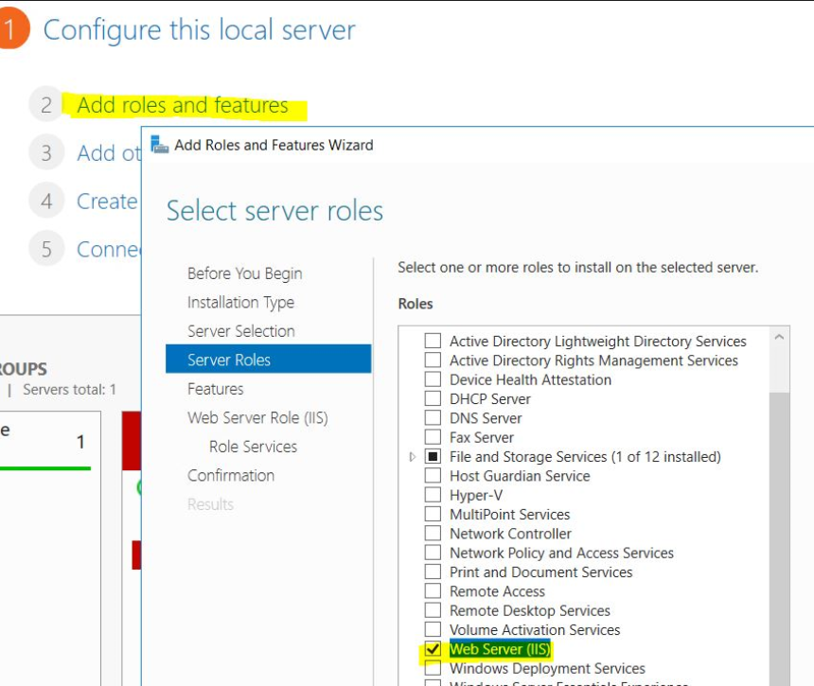Viewport: 814px width, 686px height.
Task: Enable the DHCP Server role
Action: 433,398
